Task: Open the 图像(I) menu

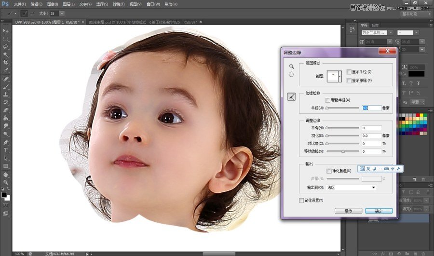Action: [x=53, y=4]
